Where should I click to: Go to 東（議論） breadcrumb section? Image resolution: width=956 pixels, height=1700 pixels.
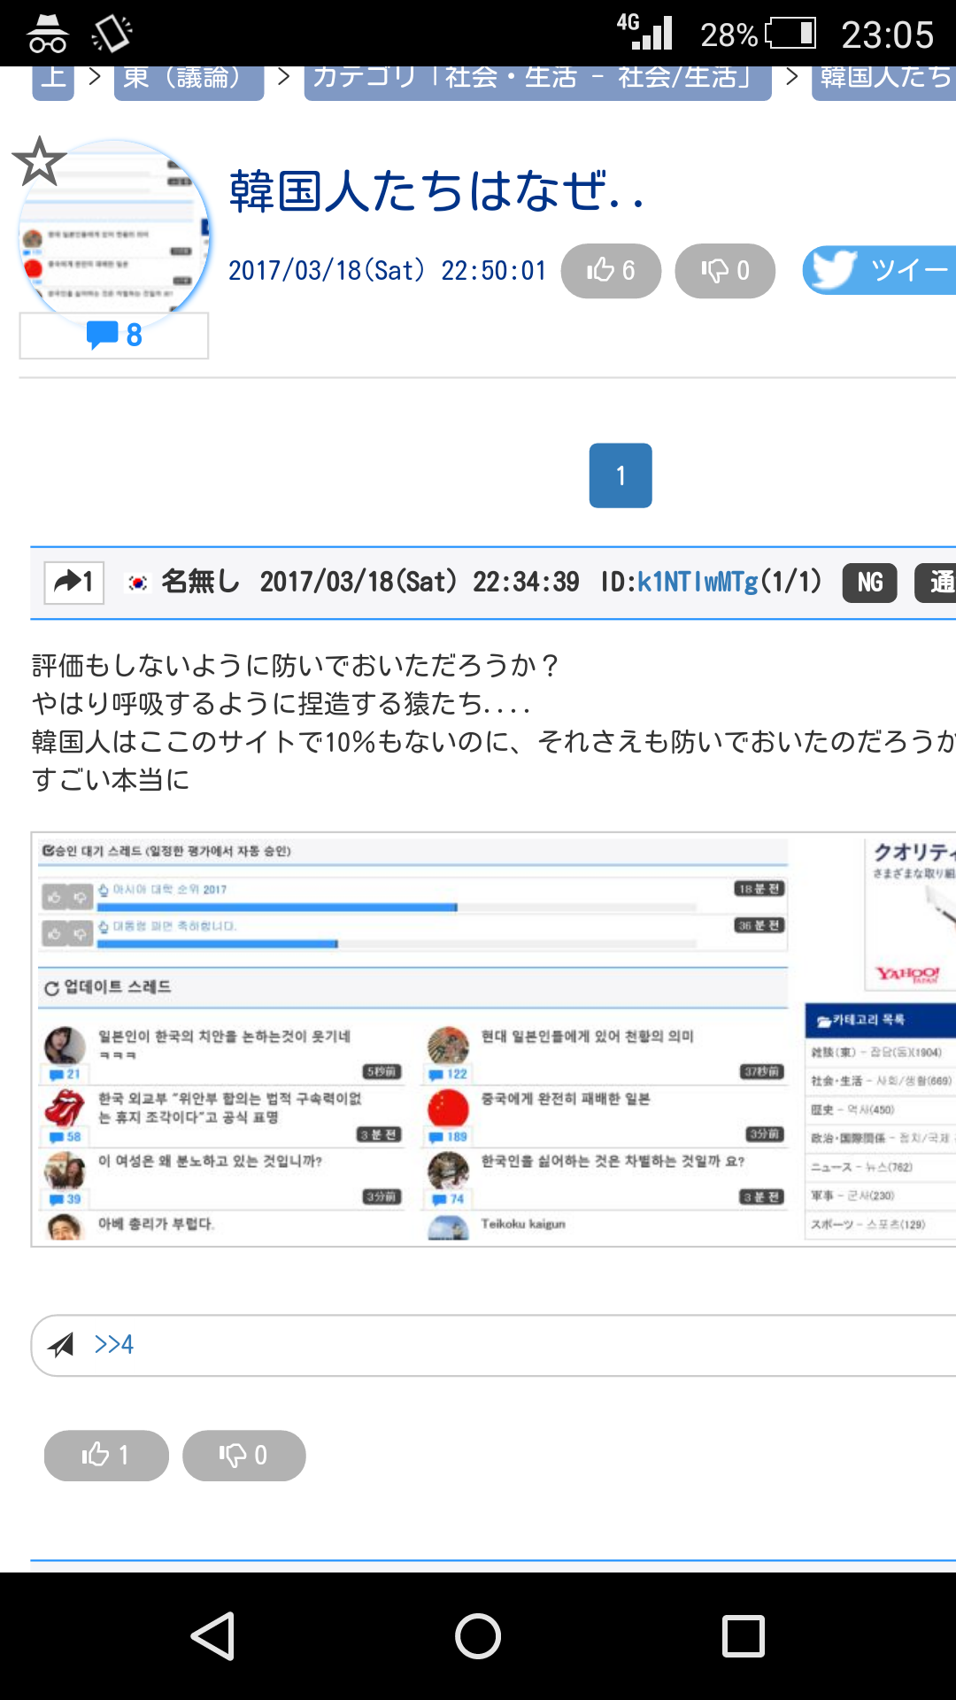[189, 80]
